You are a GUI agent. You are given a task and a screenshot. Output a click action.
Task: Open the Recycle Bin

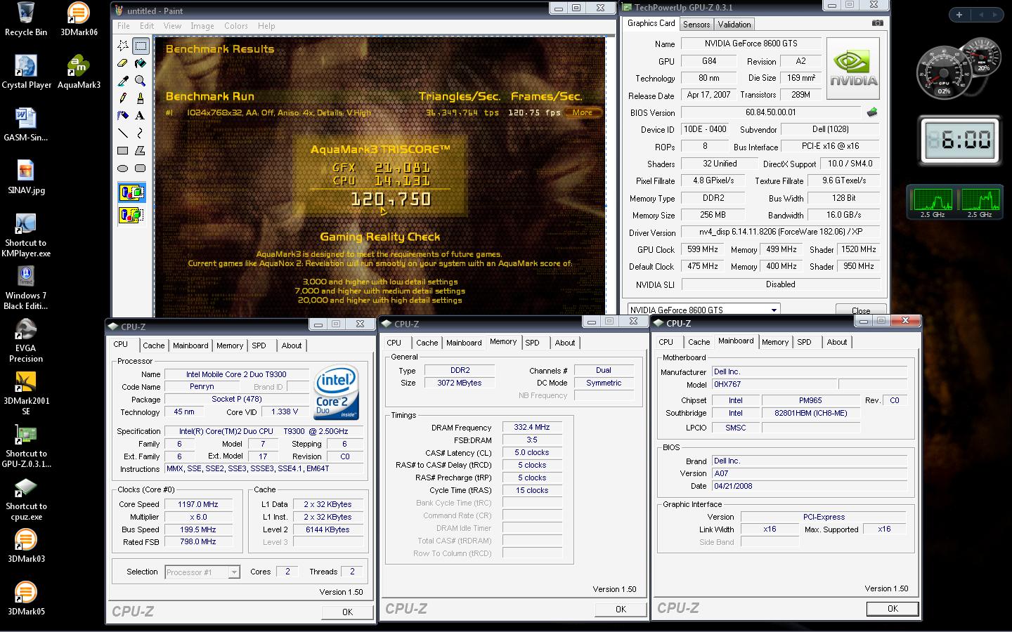pyautogui.click(x=26, y=20)
